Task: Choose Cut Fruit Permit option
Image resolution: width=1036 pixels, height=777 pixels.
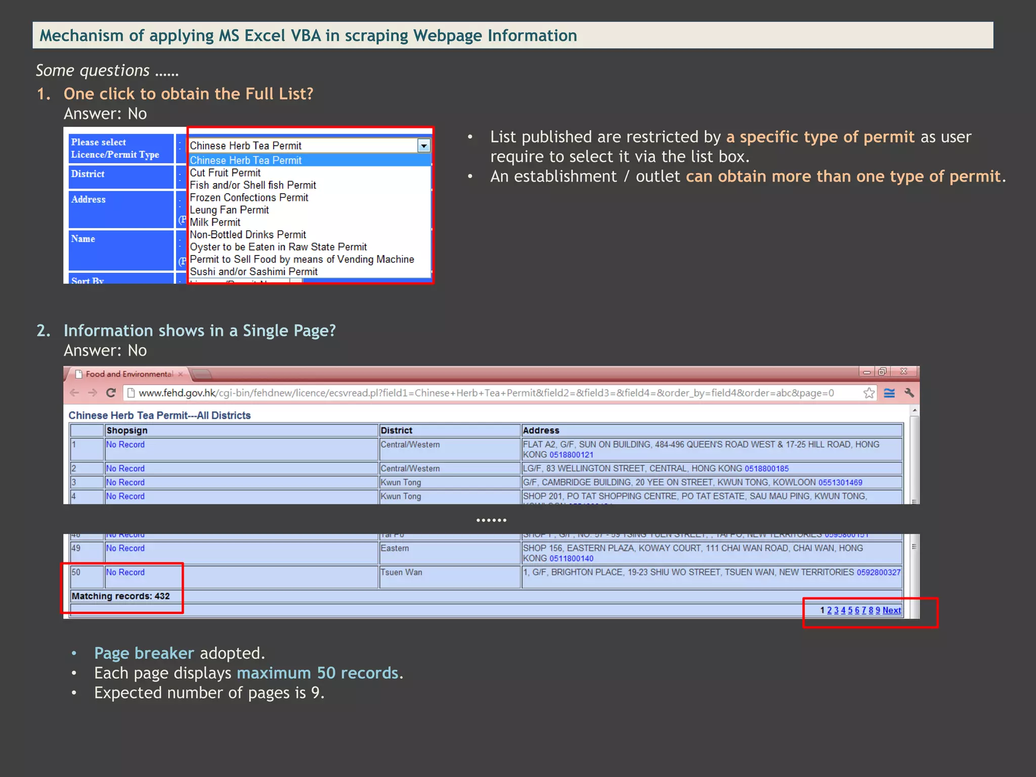Action: click(310, 172)
